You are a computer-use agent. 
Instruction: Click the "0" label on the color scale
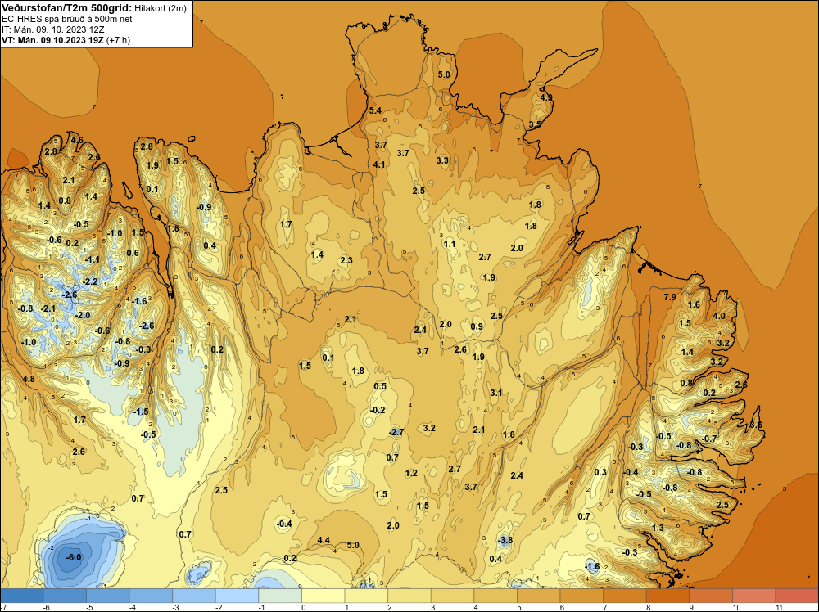(x=303, y=607)
